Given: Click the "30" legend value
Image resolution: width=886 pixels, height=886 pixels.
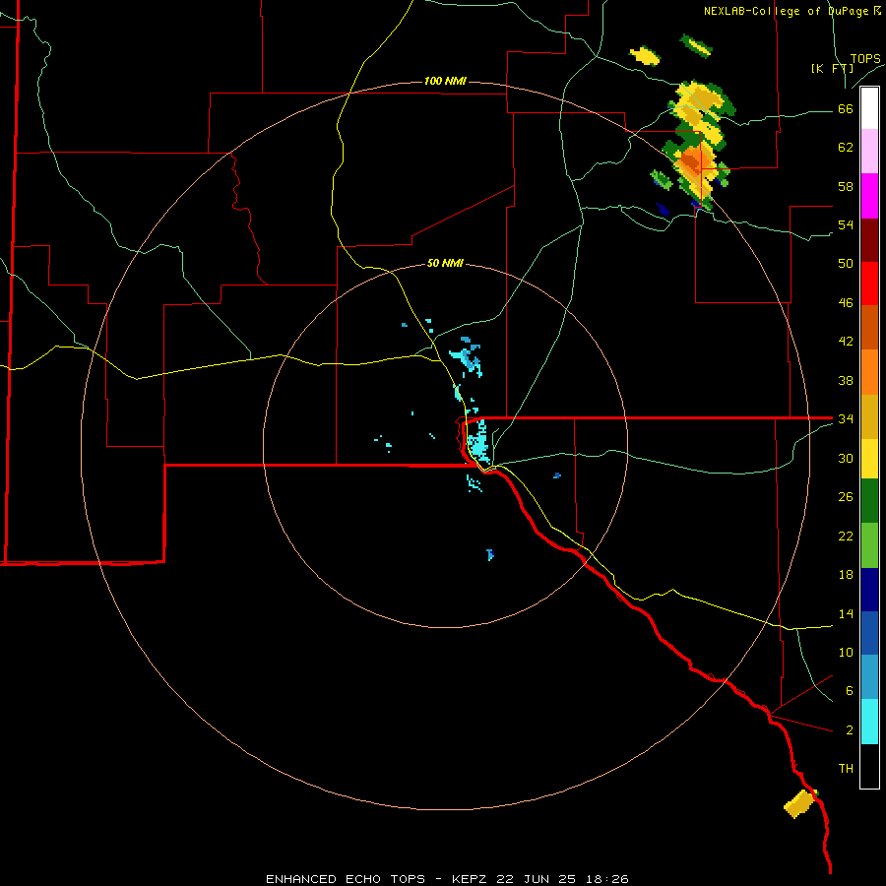Looking at the screenshot, I should [x=846, y=458].
